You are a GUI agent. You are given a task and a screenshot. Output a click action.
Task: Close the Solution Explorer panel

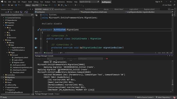tap(33, 9)
